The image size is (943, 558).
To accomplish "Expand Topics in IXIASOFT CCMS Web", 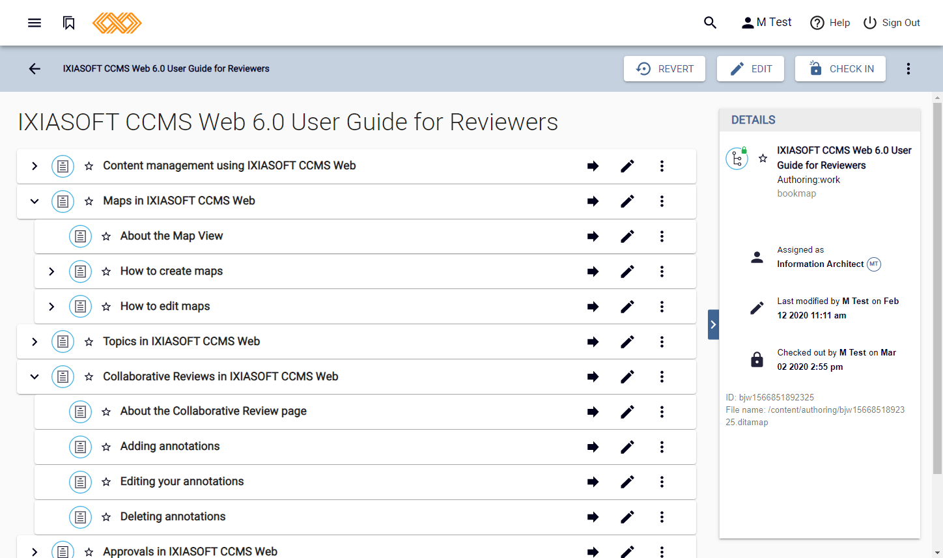I will pyautogui.click(x=35, y=342).
